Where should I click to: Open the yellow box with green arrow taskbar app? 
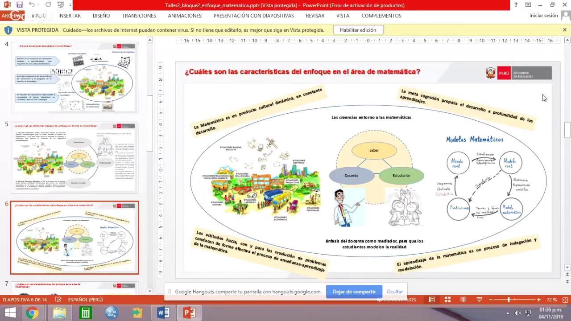pos(137,313)
